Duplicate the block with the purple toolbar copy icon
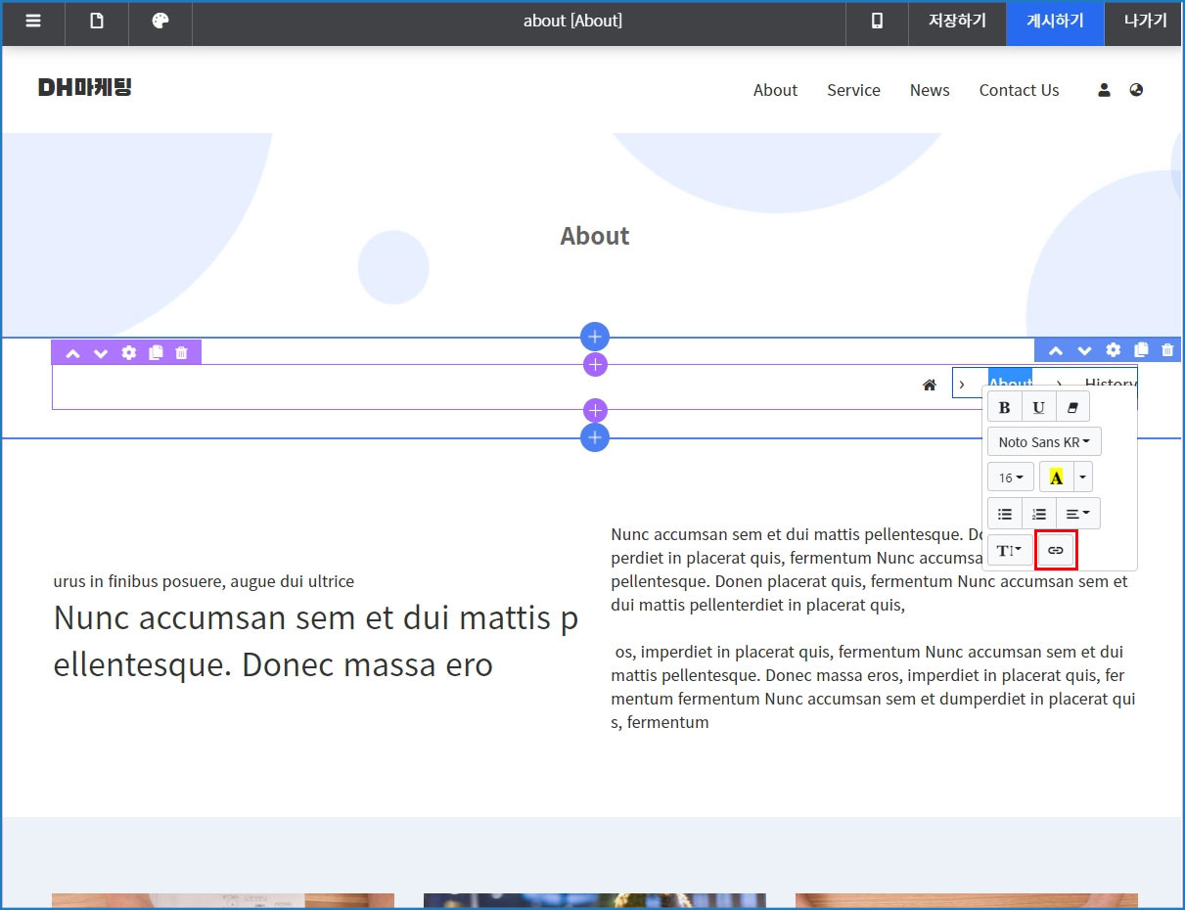1185x910 pixels. point(156,353)
